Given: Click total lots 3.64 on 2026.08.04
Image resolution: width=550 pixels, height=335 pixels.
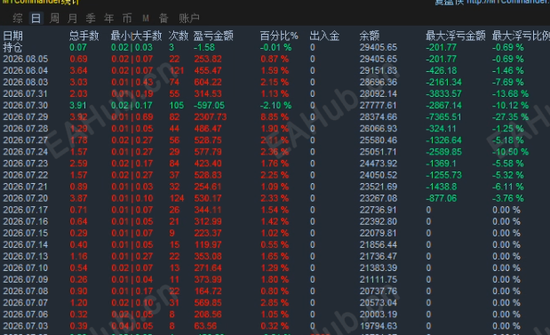Looking at the screenshot, I should [78, 70].
